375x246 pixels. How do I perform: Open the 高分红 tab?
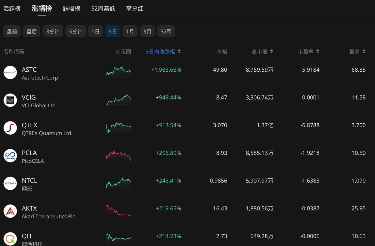(135, 8)
